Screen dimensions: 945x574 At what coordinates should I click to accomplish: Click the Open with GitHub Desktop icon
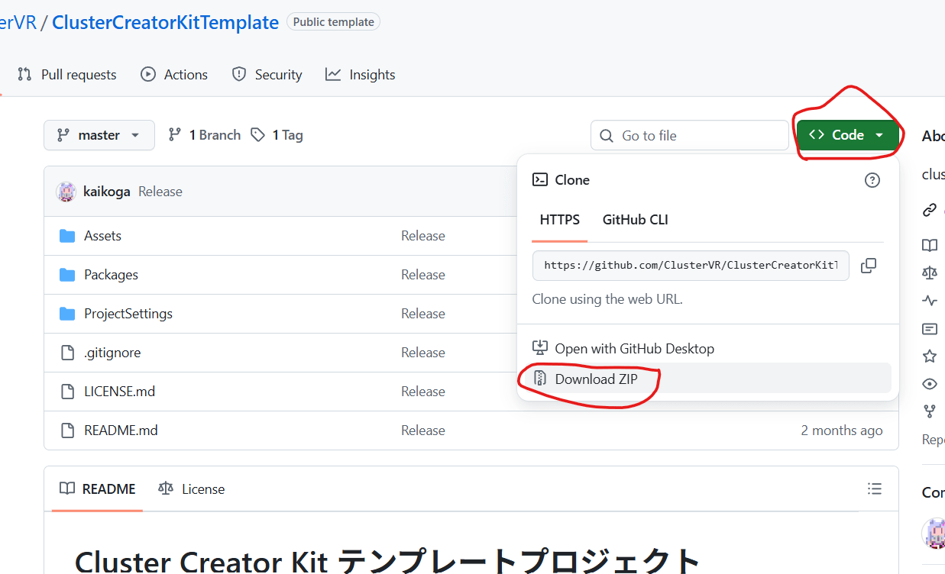point(540,348)
